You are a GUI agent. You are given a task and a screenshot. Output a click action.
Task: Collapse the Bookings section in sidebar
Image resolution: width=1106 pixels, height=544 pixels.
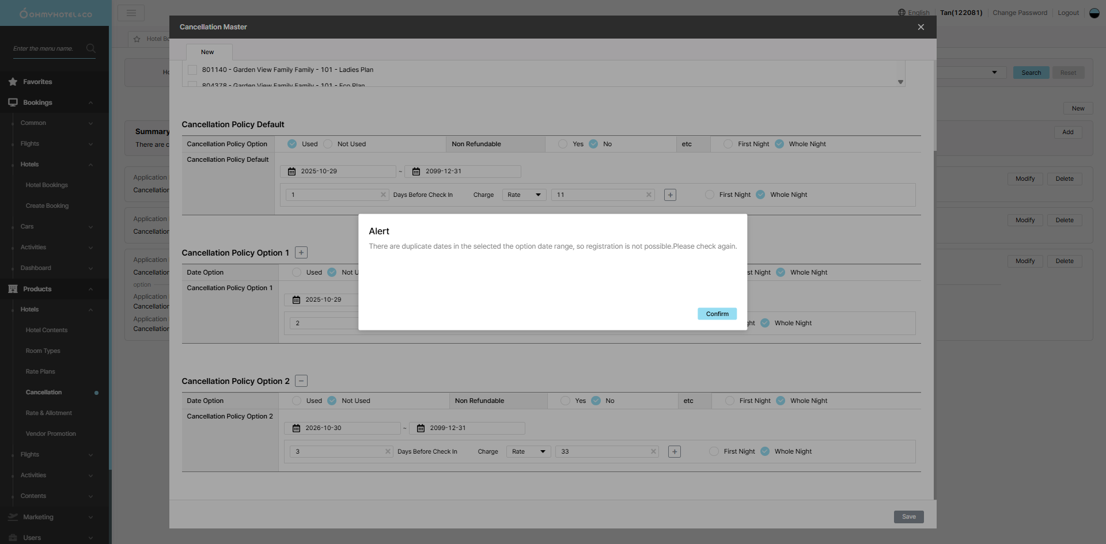point(90,102)
